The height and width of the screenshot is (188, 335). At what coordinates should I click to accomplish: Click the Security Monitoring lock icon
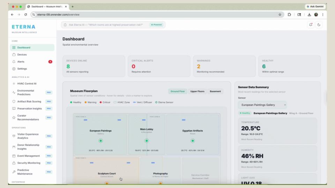[14, 163]
